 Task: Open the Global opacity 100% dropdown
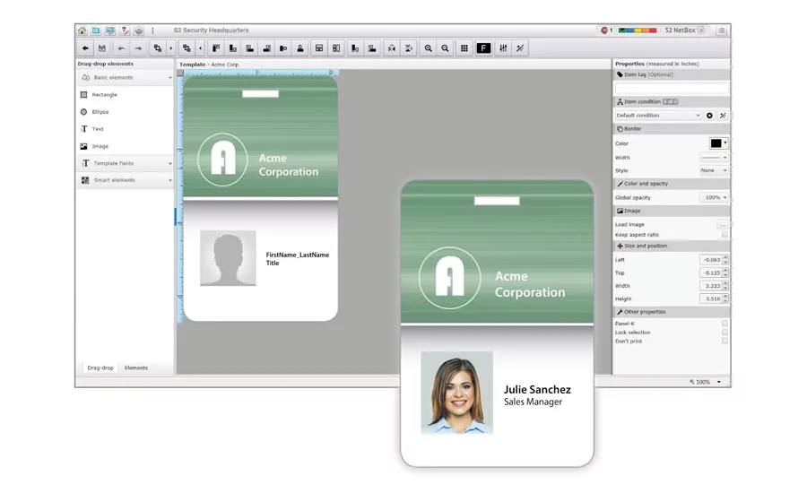click(x=714, y=197)
